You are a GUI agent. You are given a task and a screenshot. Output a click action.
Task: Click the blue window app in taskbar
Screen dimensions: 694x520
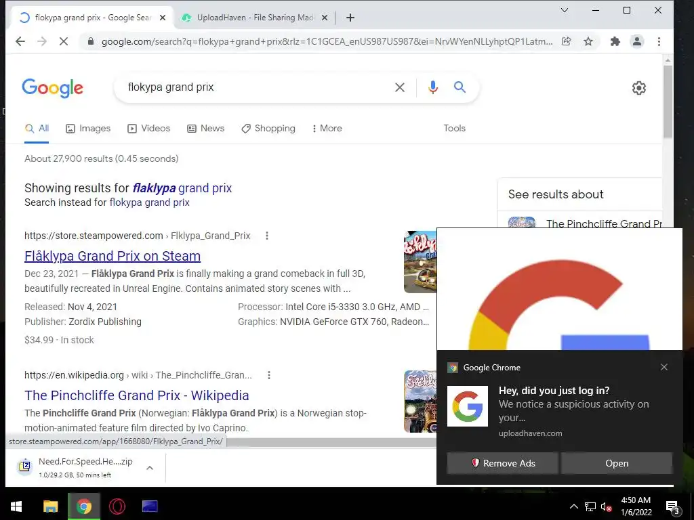tap(150, 506)
